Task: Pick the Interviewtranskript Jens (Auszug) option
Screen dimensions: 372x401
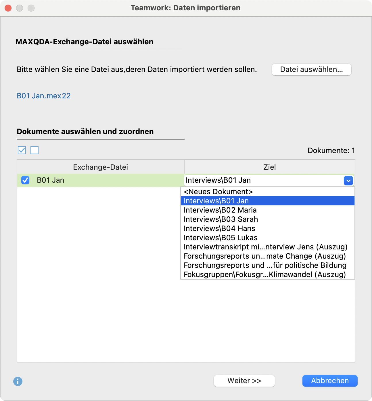Action: coord(265,247)
